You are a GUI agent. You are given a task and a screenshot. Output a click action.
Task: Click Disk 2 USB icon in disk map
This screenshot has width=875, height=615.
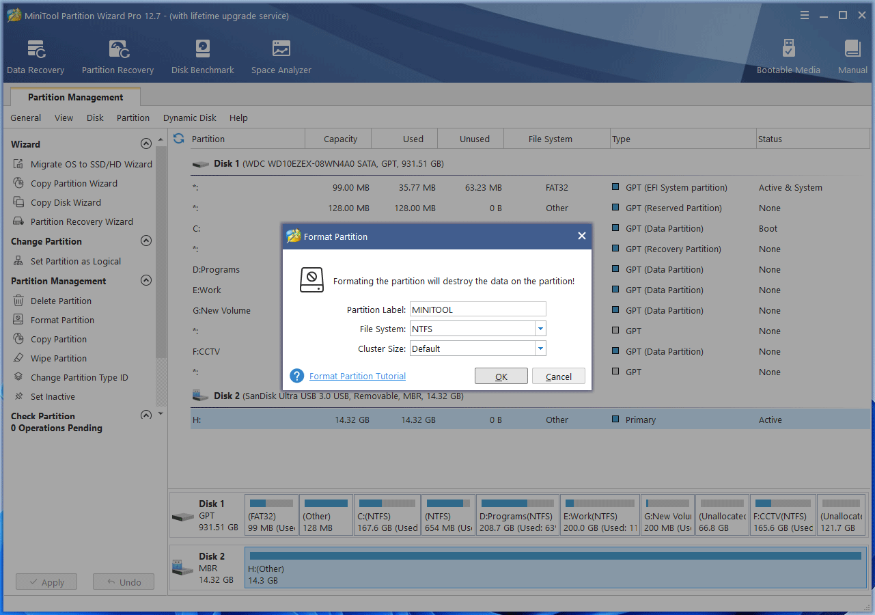[183, 567]
